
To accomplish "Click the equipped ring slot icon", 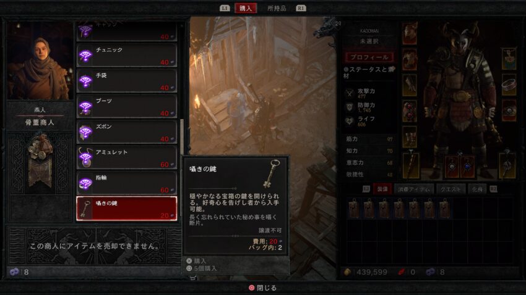I will coord(509,85).
